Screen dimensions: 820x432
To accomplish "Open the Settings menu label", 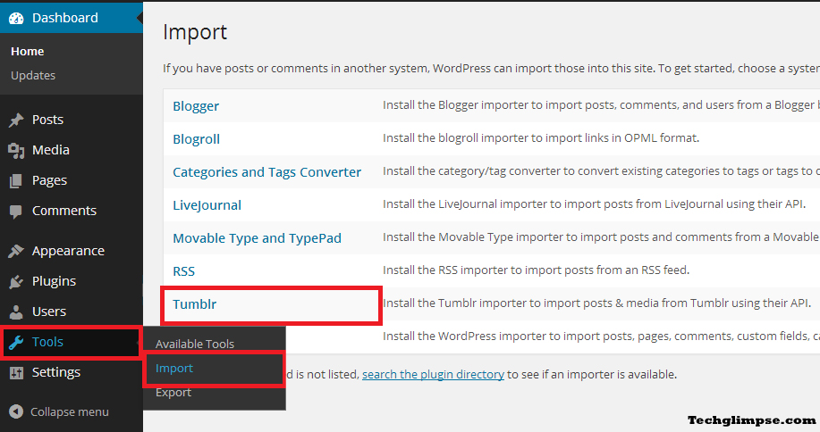I will click(56, 372).
